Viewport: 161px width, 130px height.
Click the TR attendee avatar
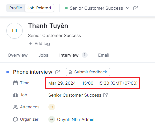(52, 107)
